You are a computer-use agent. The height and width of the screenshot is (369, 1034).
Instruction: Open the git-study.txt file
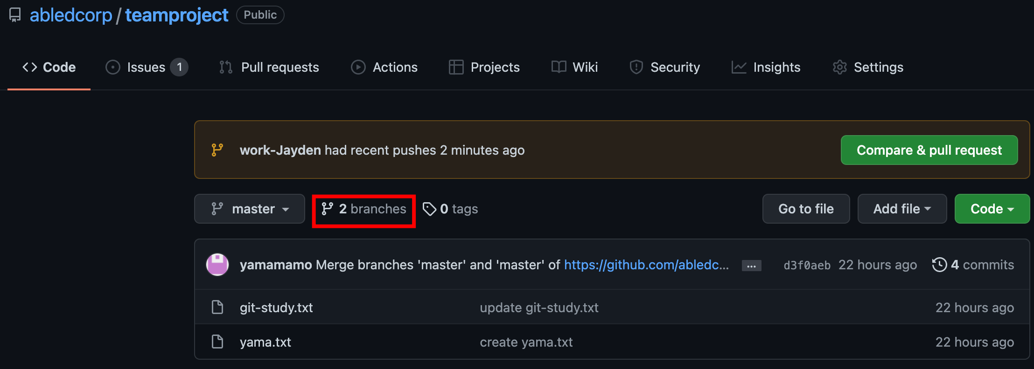click(276, 307)
